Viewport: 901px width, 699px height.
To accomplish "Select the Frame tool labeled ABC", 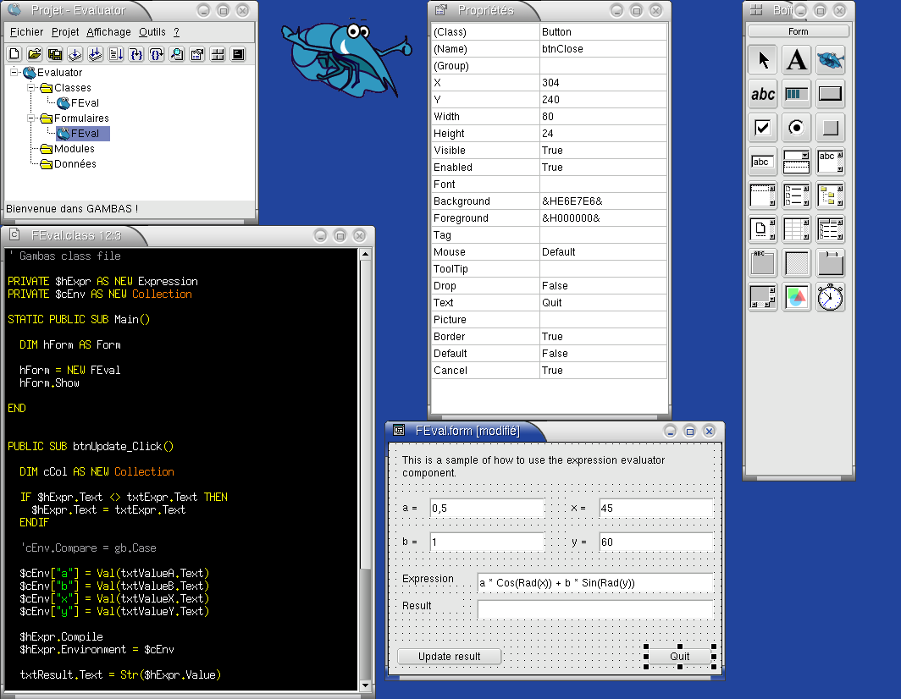I will coord(762,263).
